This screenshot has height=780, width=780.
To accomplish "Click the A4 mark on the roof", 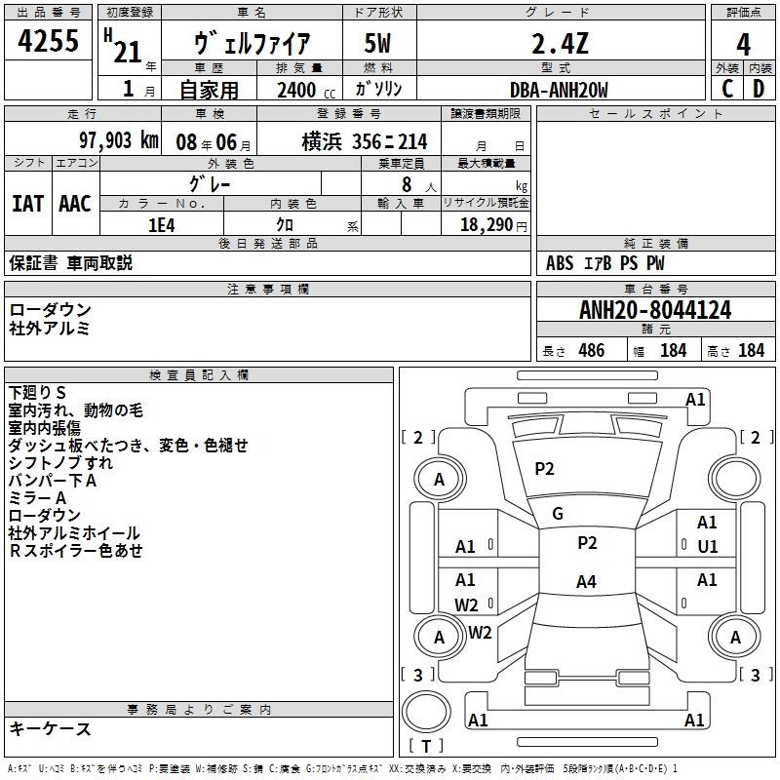I will [x=587, y=581].
